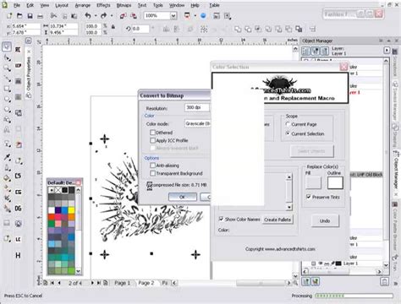The height and width of the screenshot is (304, 401).
Task: Click the Undo arrow icon
Action: pyautogui.click(x=88, y=16)
